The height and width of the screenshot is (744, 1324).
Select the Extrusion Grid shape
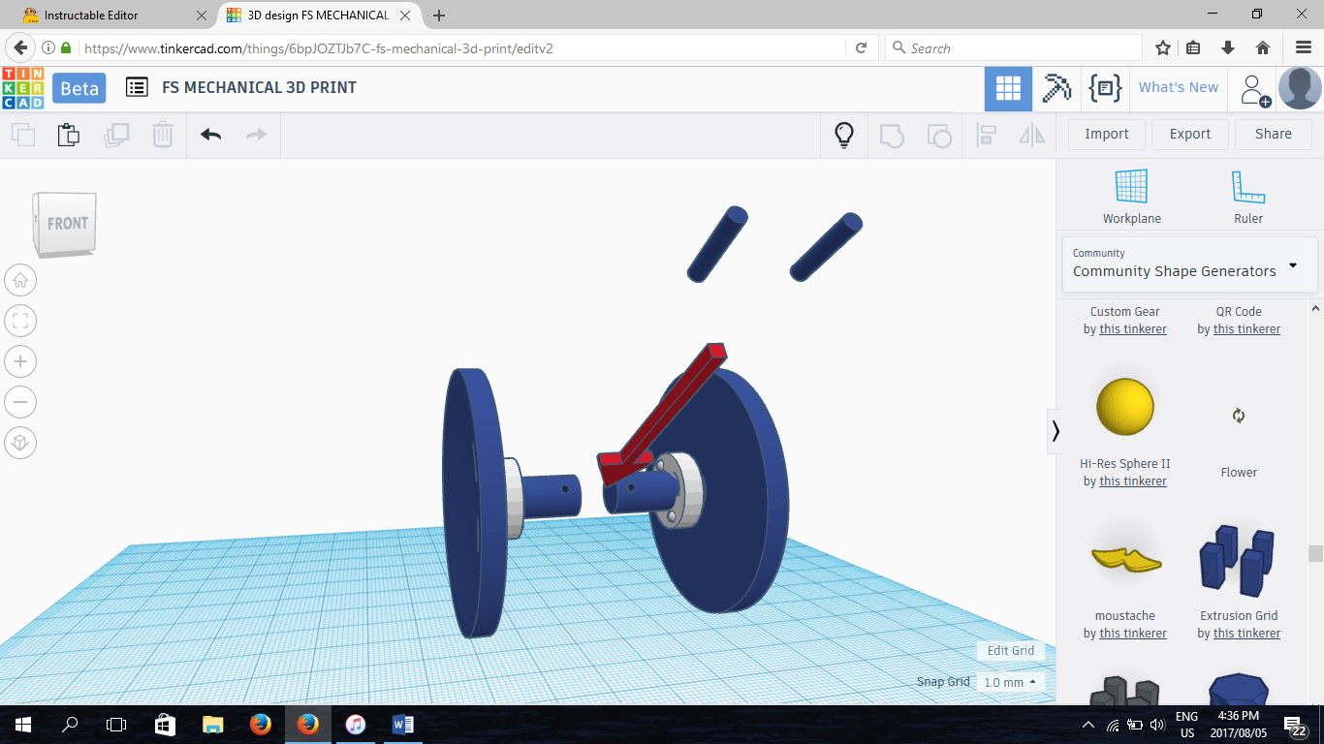[x=1237, y=560]
